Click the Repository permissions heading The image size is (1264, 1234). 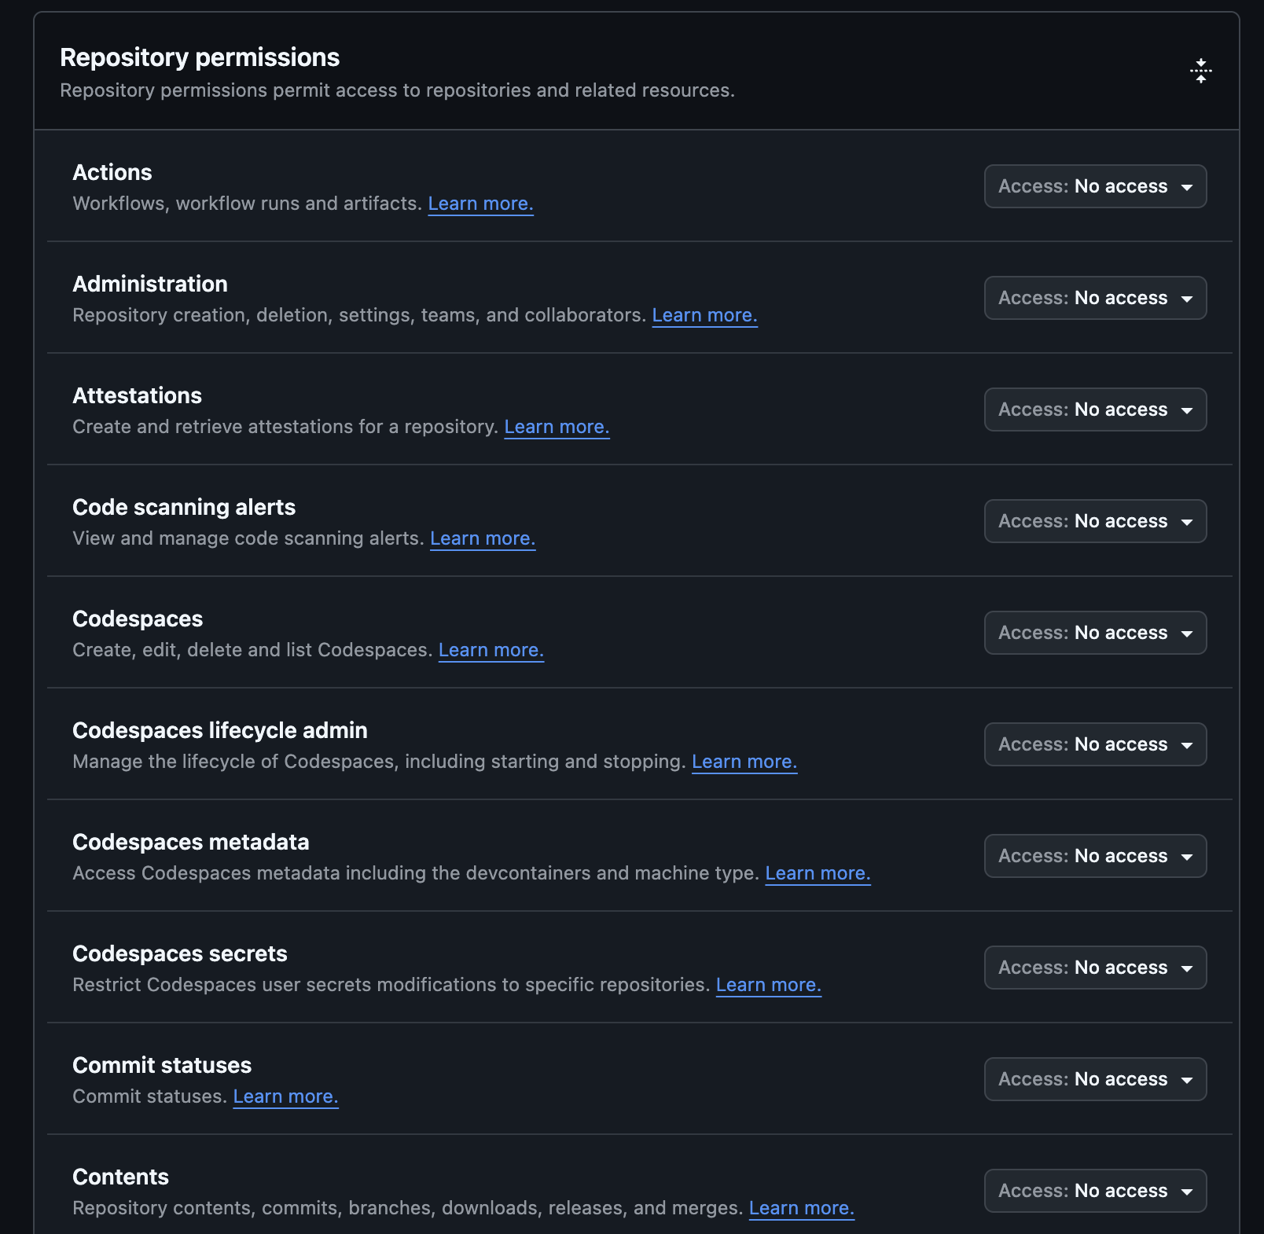[x=200, y=57]
